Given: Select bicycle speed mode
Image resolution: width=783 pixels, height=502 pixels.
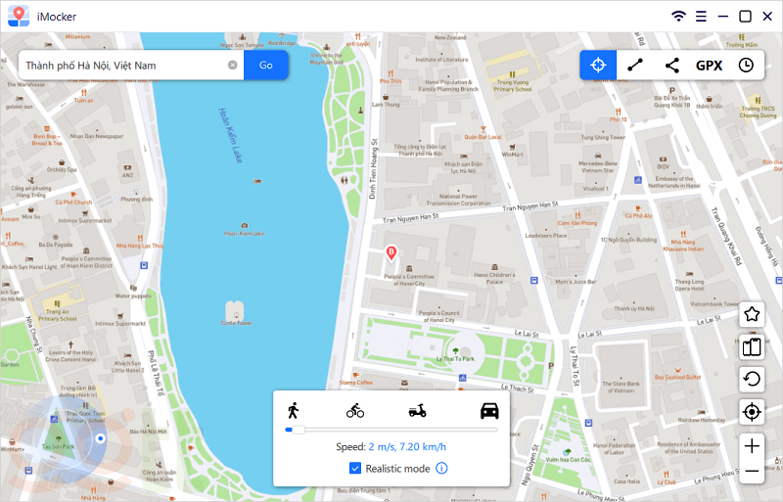Looking at the screenshot, I should (355, 411).
